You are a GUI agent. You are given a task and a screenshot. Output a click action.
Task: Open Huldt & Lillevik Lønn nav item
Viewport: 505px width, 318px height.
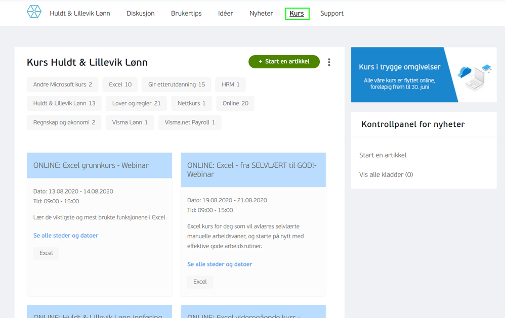80,13
